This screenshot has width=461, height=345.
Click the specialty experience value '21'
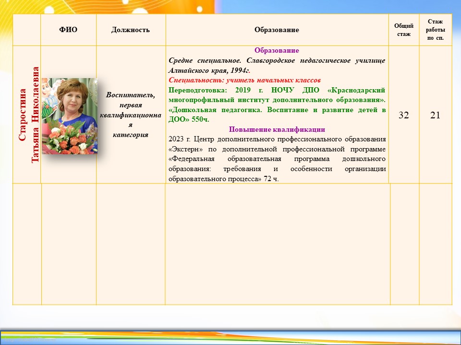coord(435,115)
